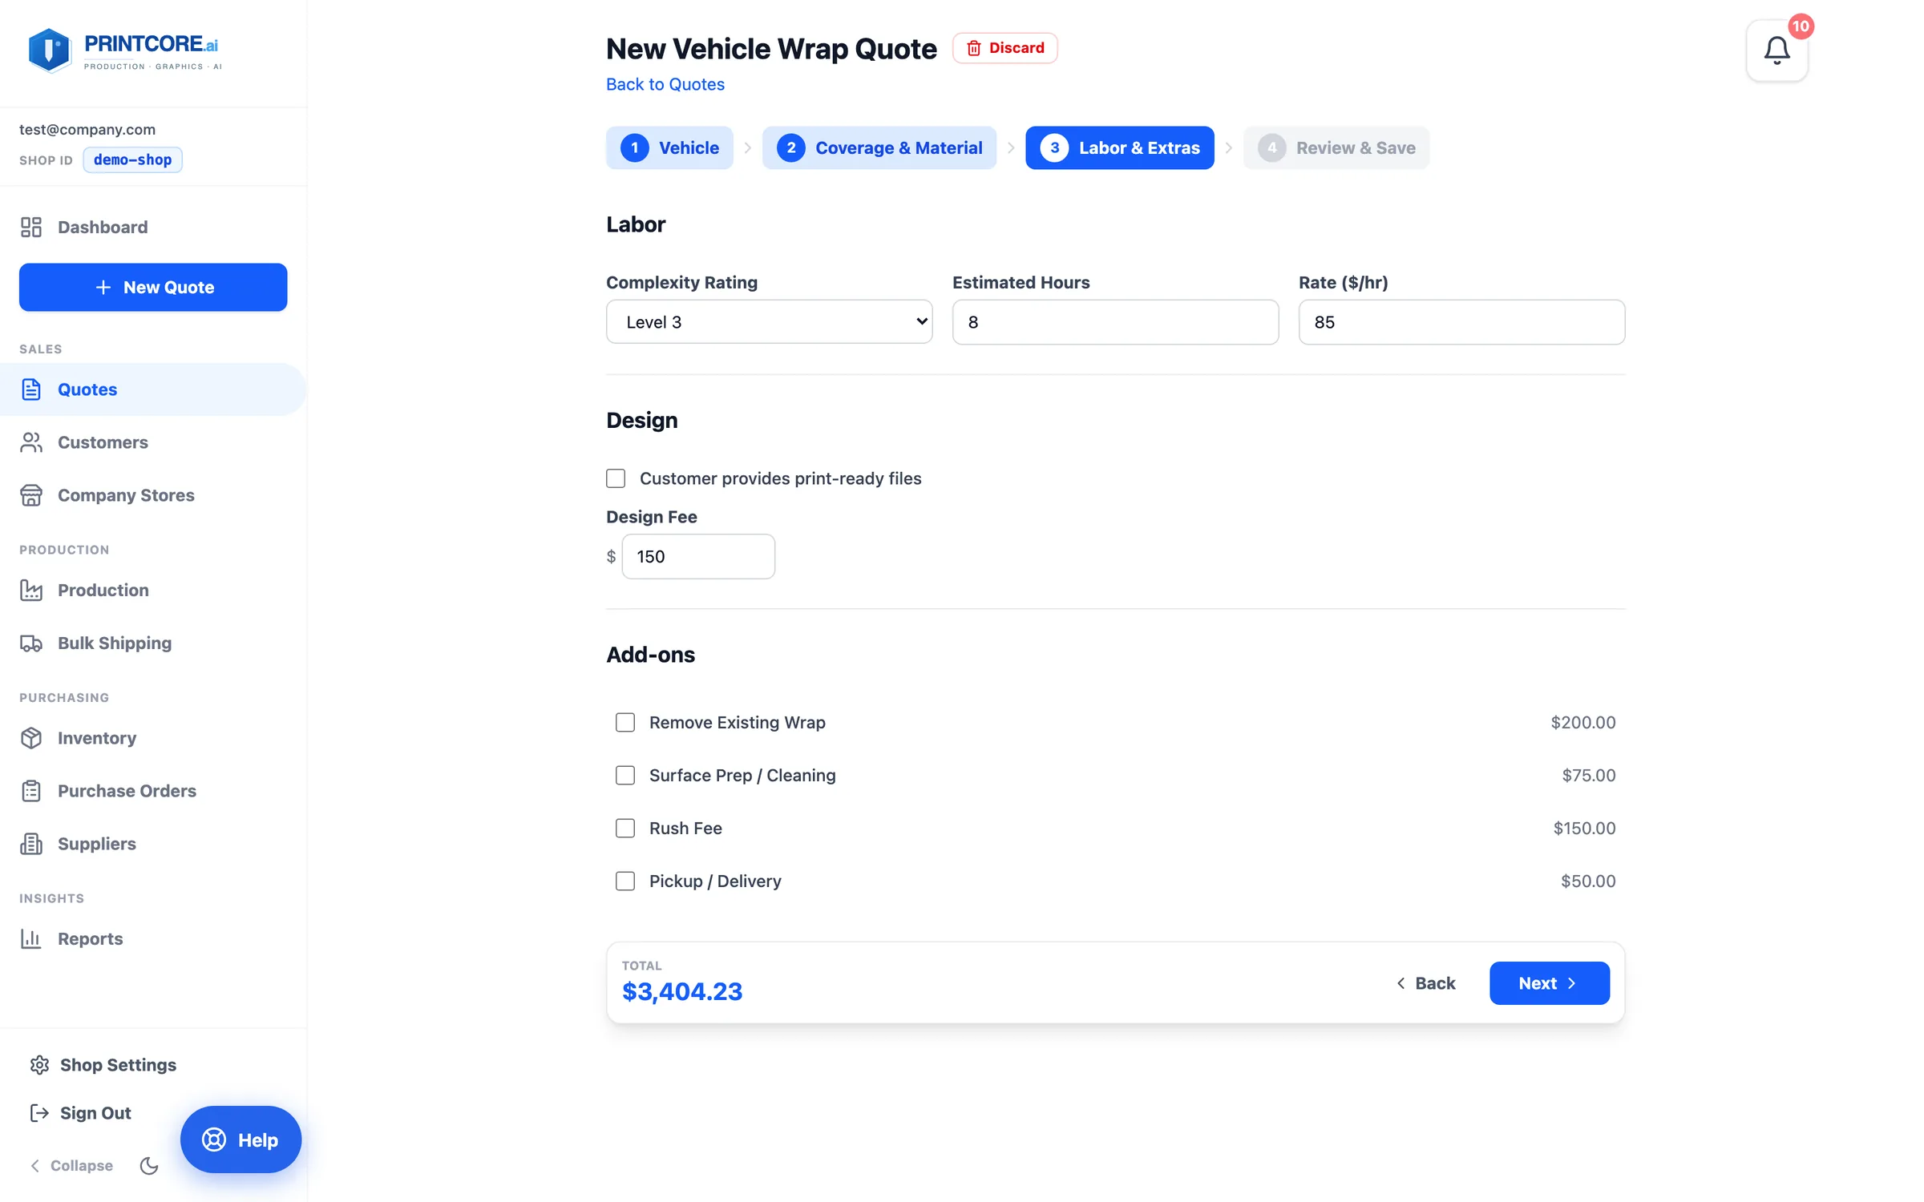
Task: Toggle dark mode moon icon
Action: tap(149, 1166)
